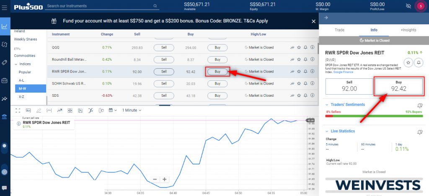
Task: Open the Commodities category
Action: point(25,56)
